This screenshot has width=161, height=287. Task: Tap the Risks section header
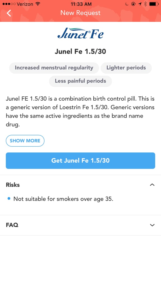(x=13, y=185)
